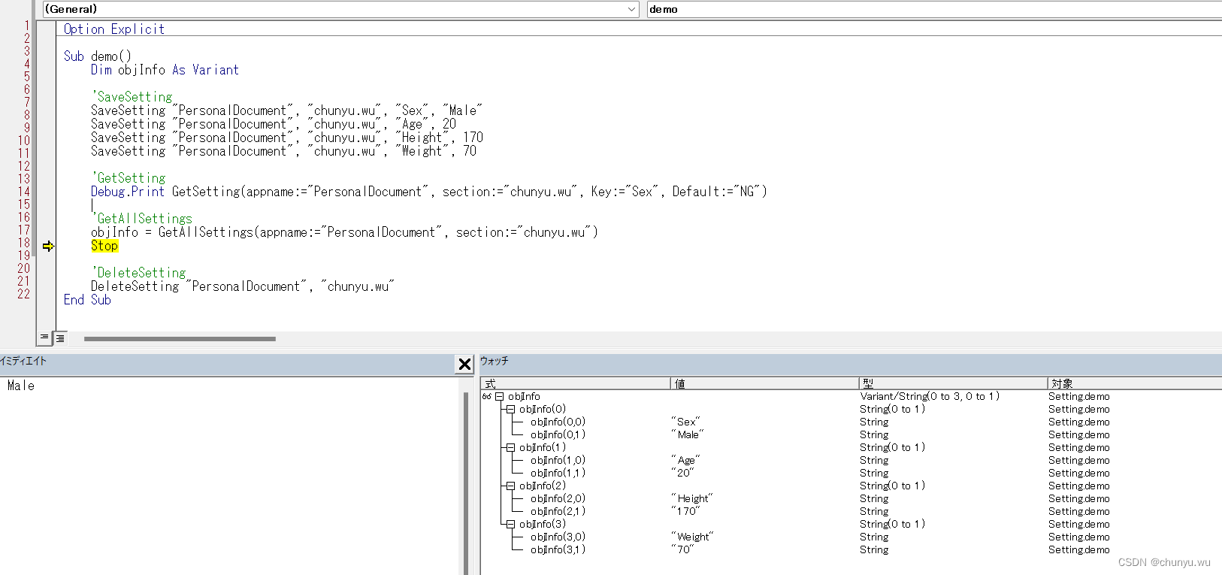Collapse the objInfo(3) watch node
This screenshot has height=575, width=1222.
point(510,524)
